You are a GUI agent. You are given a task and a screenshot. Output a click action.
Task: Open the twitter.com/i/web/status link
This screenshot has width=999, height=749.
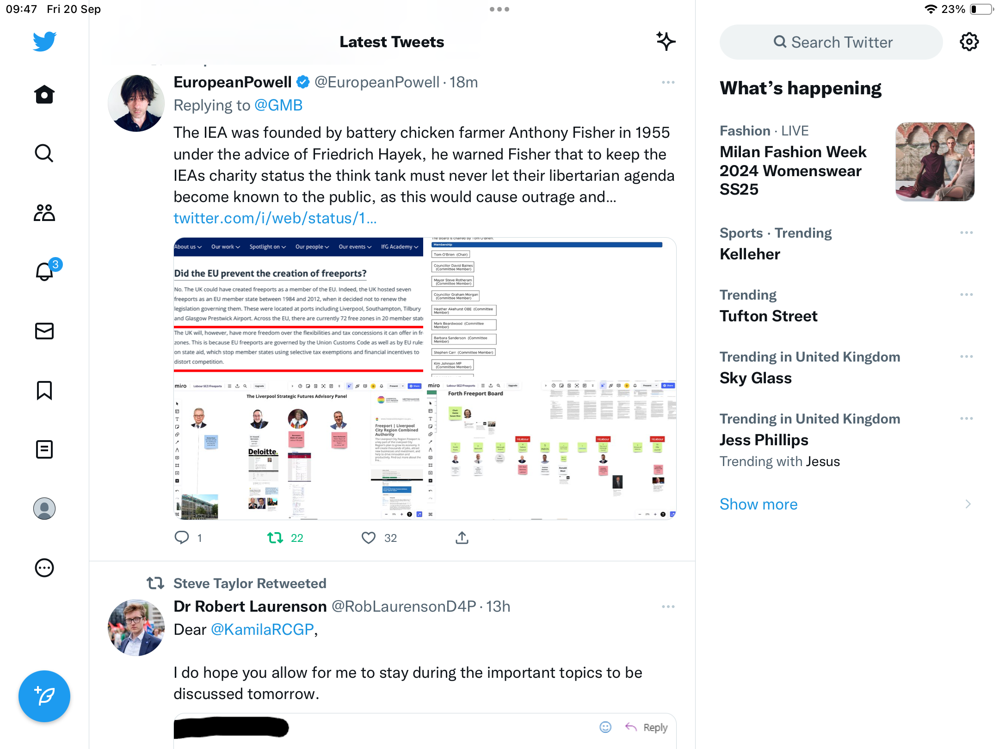(275, 218)
